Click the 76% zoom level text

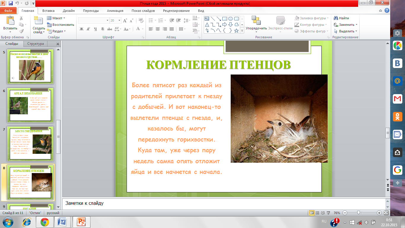(337, 213)
